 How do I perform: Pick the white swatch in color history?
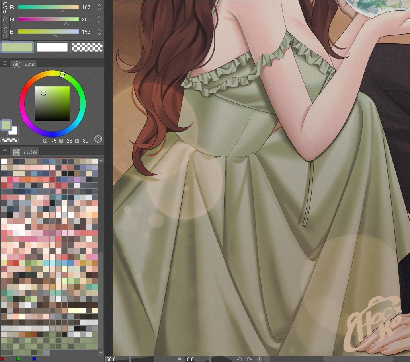(x=4, y=161)
